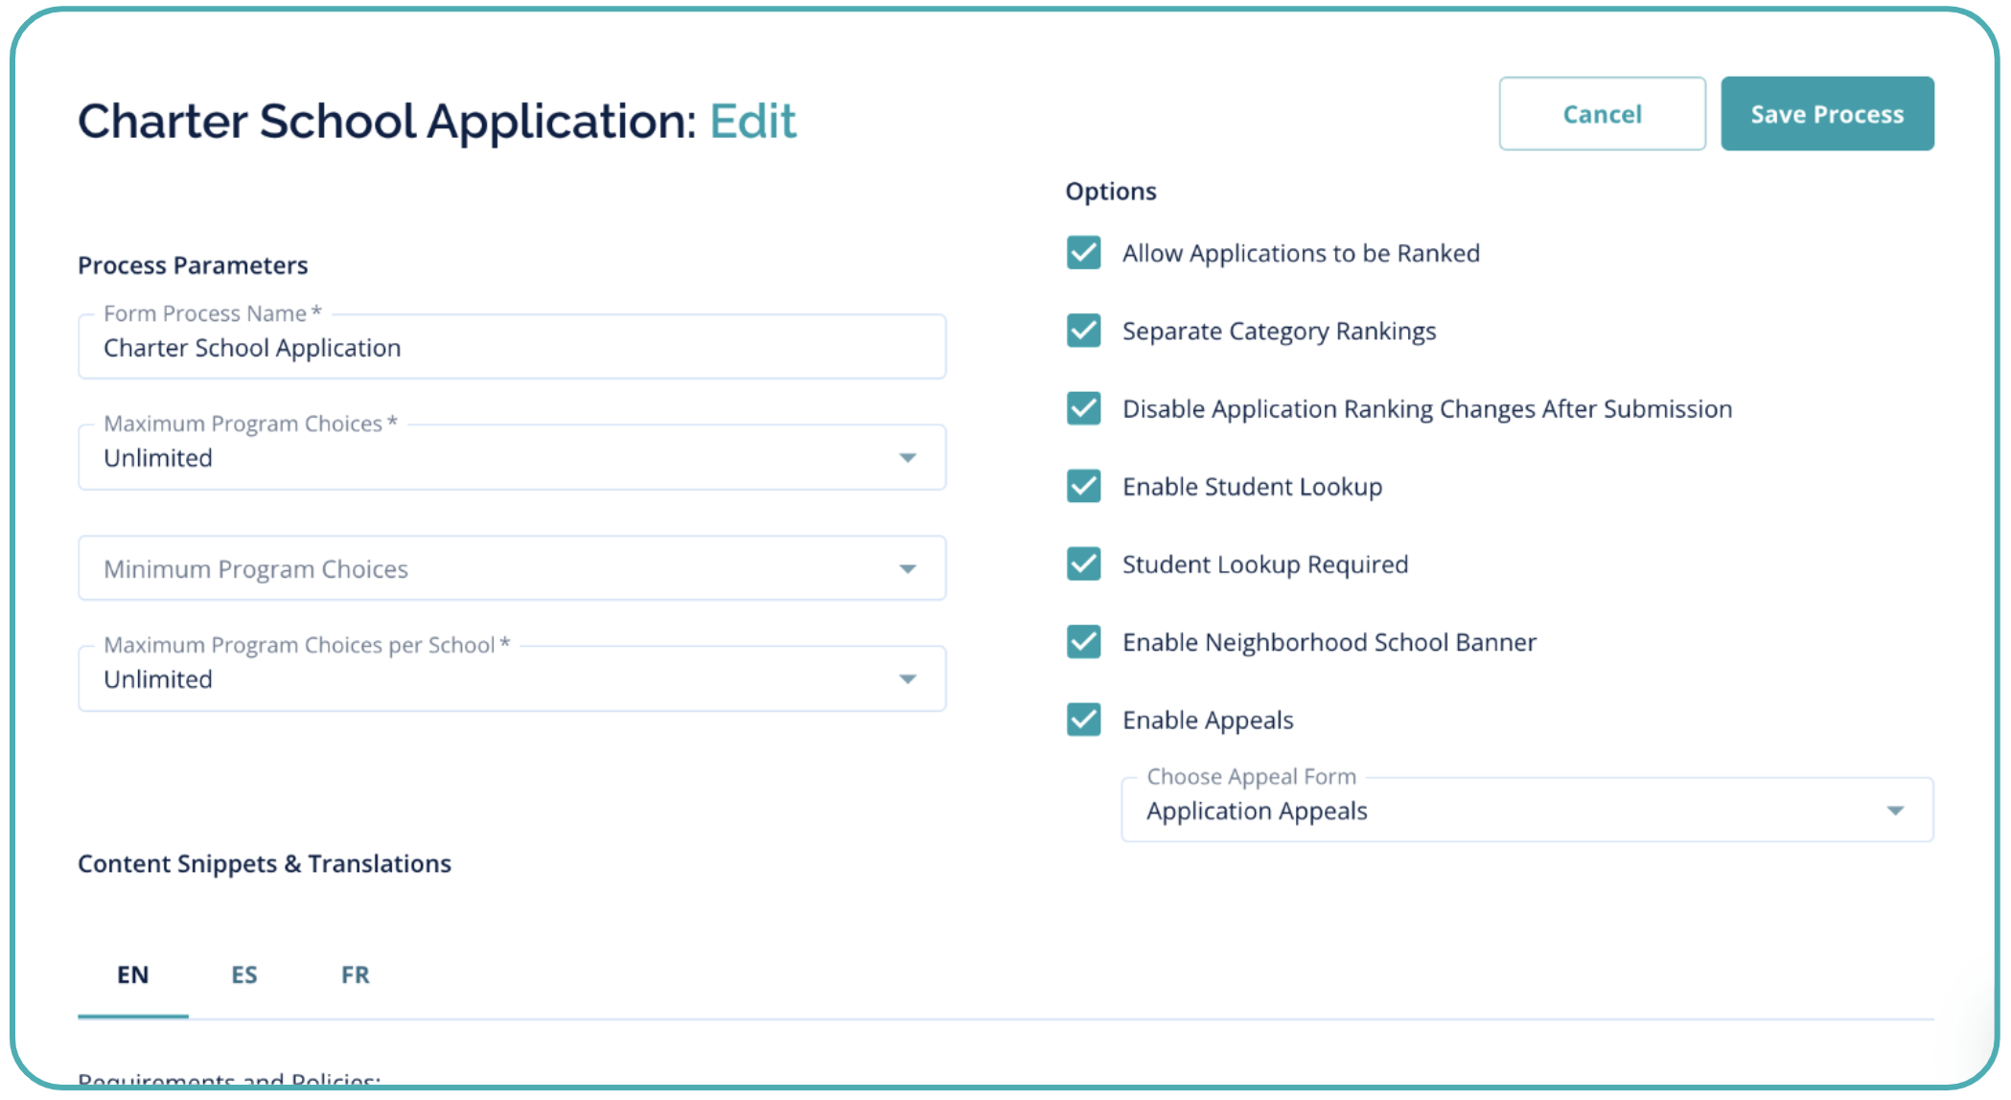Screen dimensions: 2011x1100
Task: Uncheck Enable Neighborhood School Banner
Action: coord(1083,641)
